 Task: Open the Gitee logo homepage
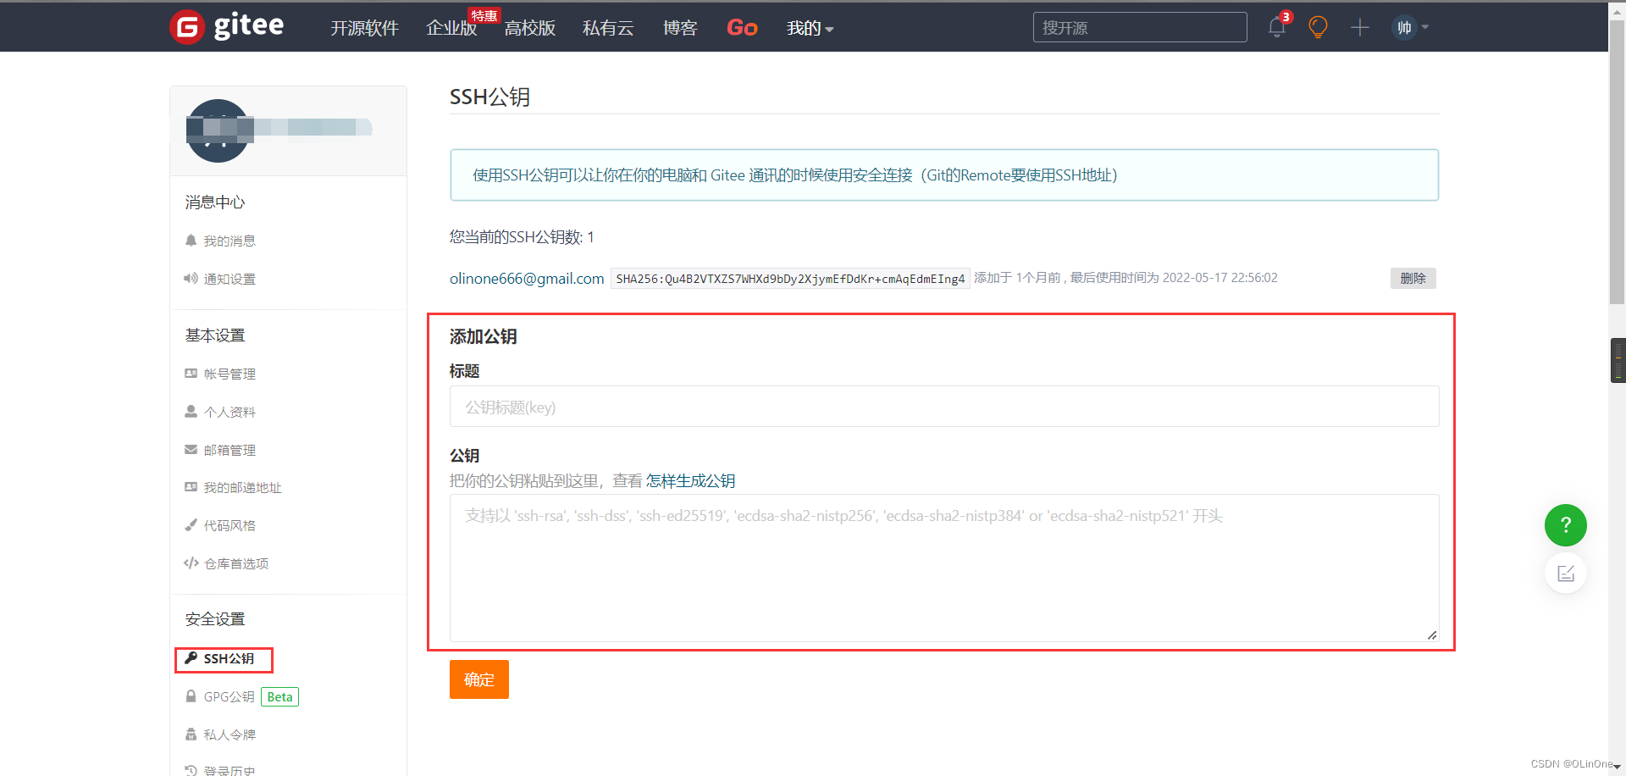(x=227, y=27)
